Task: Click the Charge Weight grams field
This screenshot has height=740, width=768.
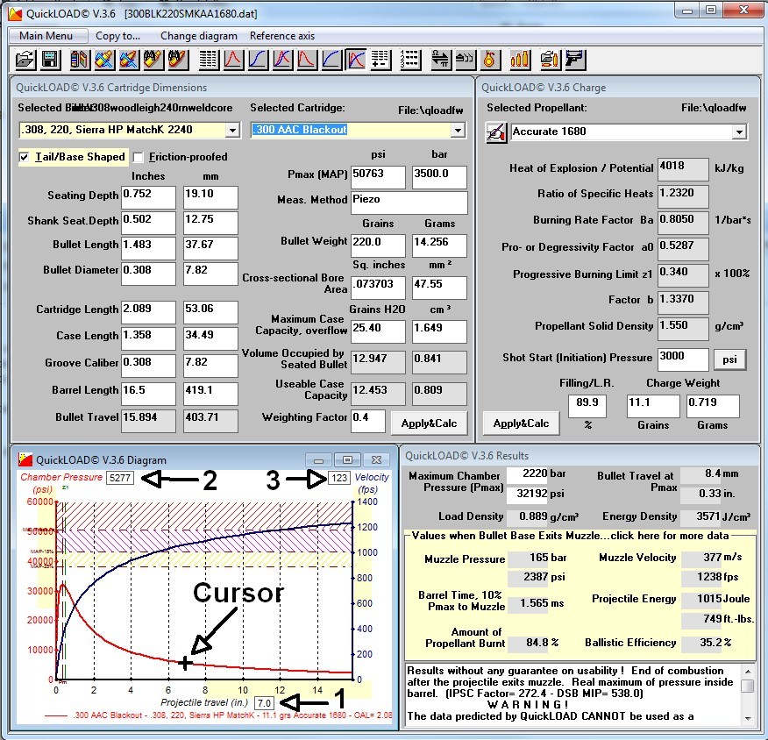Action: (713, 406)
